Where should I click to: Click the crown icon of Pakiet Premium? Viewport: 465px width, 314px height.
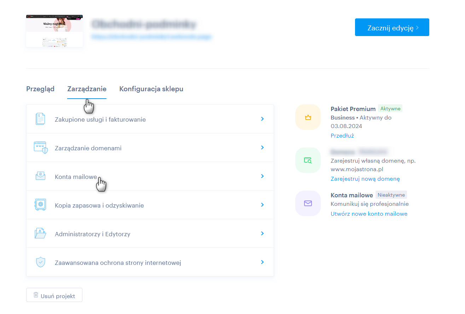(x=308, y=117)
